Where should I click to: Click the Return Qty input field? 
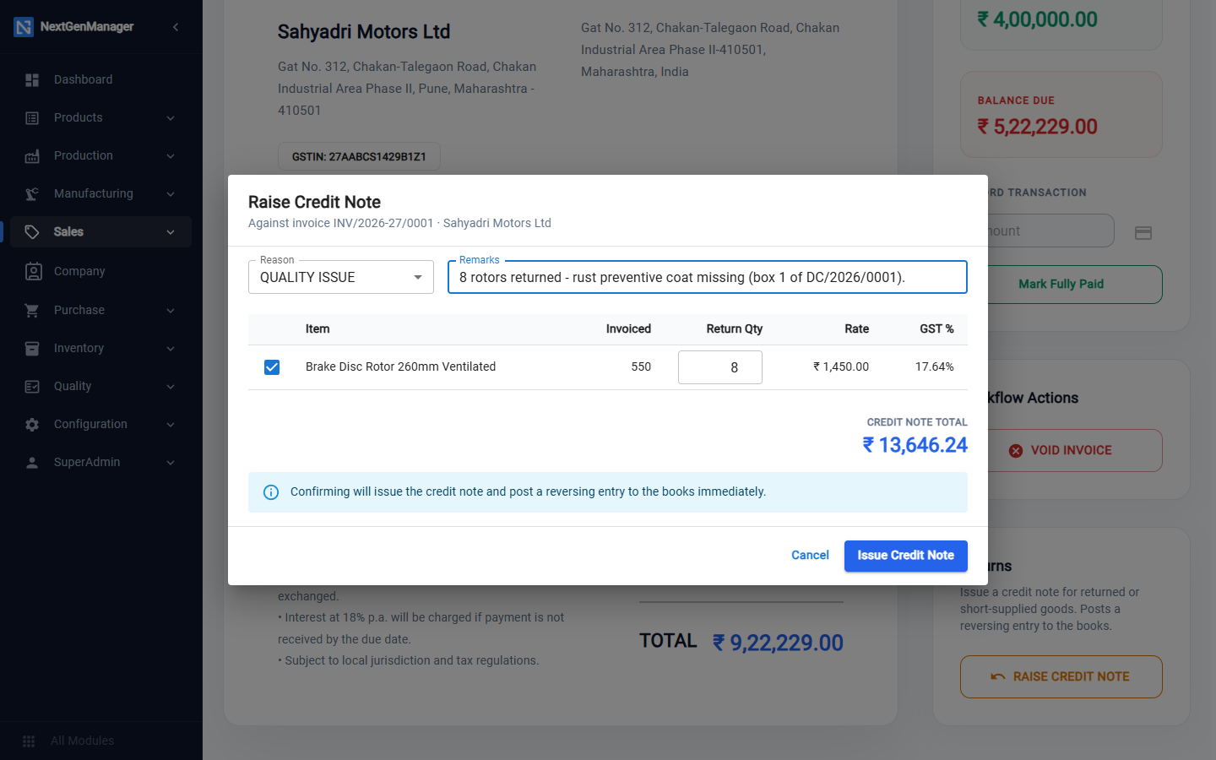coord(720,367)
